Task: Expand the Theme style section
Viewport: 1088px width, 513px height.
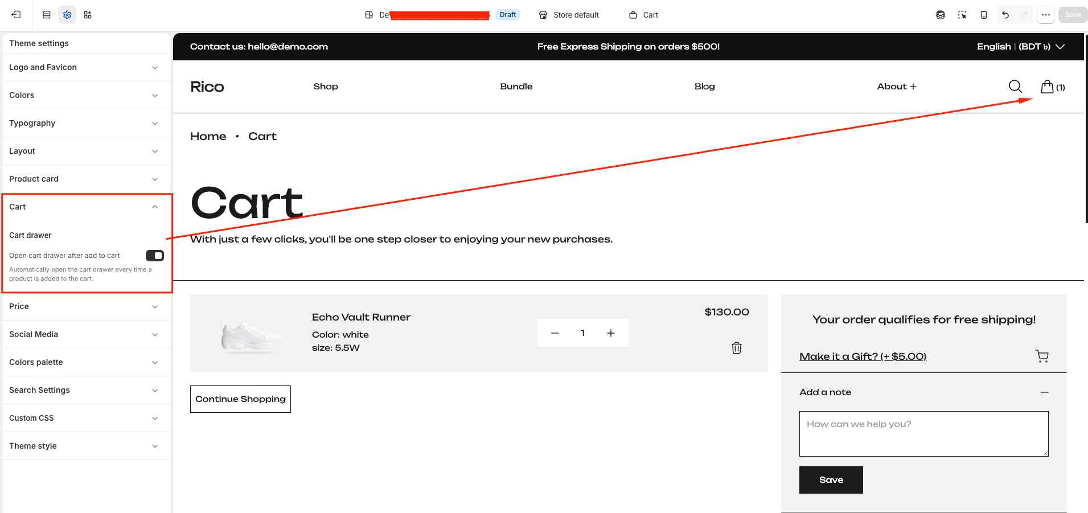Action: click(x=87, y=446)
